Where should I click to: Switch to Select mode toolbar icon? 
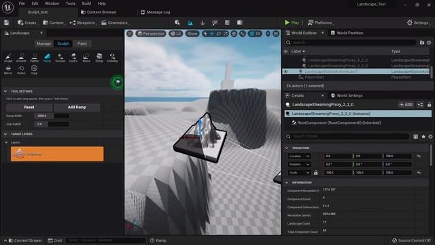(177, 22)
